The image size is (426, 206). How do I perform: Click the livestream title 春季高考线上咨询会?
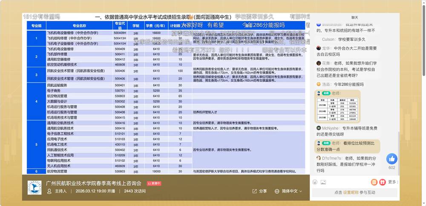click(93, 183)
